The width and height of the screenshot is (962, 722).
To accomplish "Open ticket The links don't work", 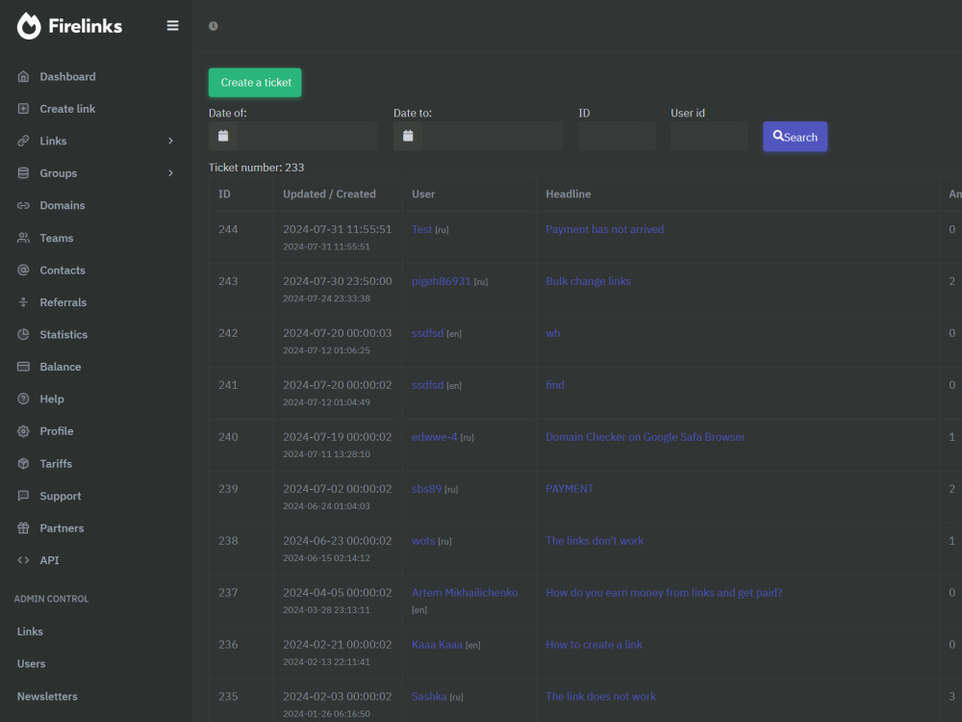I will pos(595,541).
